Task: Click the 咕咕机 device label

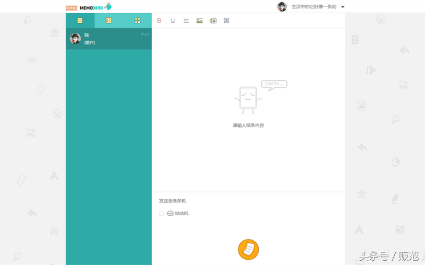Action: 182,214
